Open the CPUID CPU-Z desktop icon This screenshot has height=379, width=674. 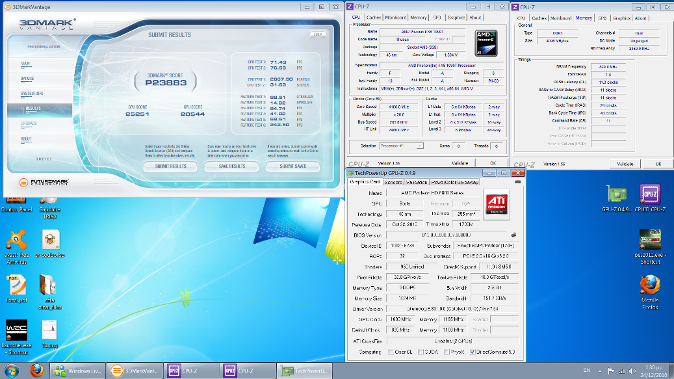650,198
